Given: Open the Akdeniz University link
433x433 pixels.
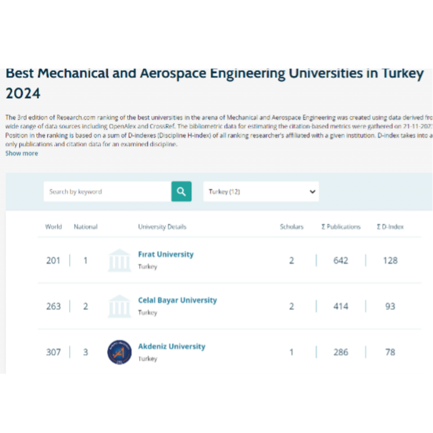Looking at the screenshot, I should 171,346.
